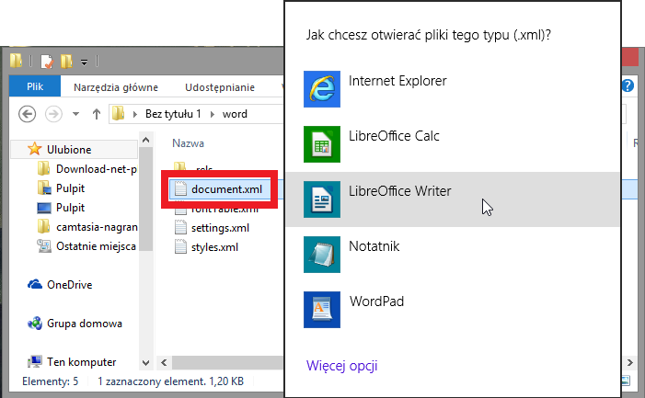Expand the chevron before word breadcrumb
Viewport: 645px width, 398px height.
pyautogui.click(x=213, y=114)
